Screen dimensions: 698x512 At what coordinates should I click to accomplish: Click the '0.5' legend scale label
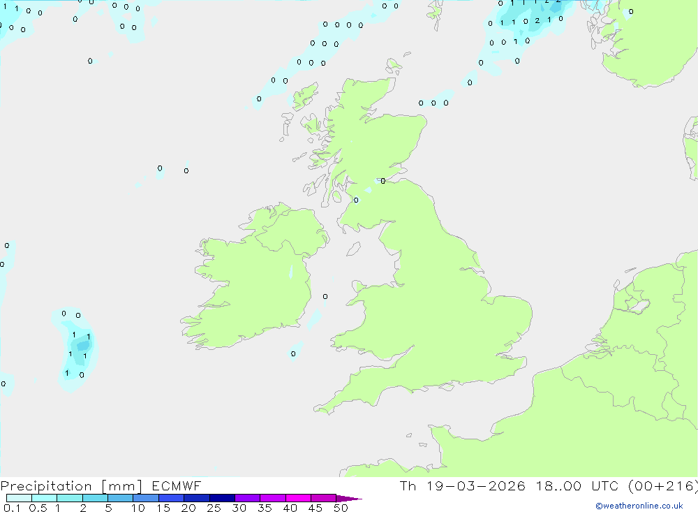click(x=38, y=508)
